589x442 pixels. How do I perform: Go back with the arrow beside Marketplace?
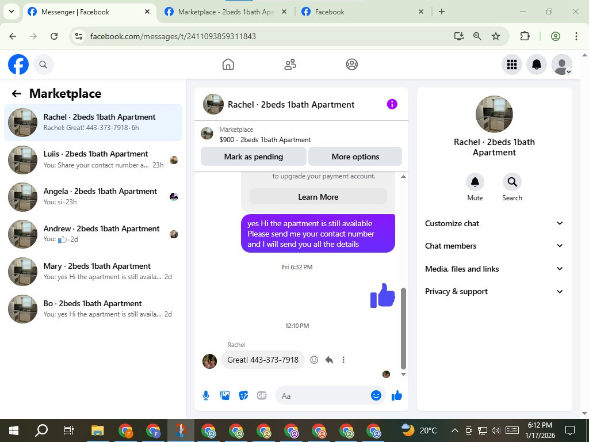(16, 94)
